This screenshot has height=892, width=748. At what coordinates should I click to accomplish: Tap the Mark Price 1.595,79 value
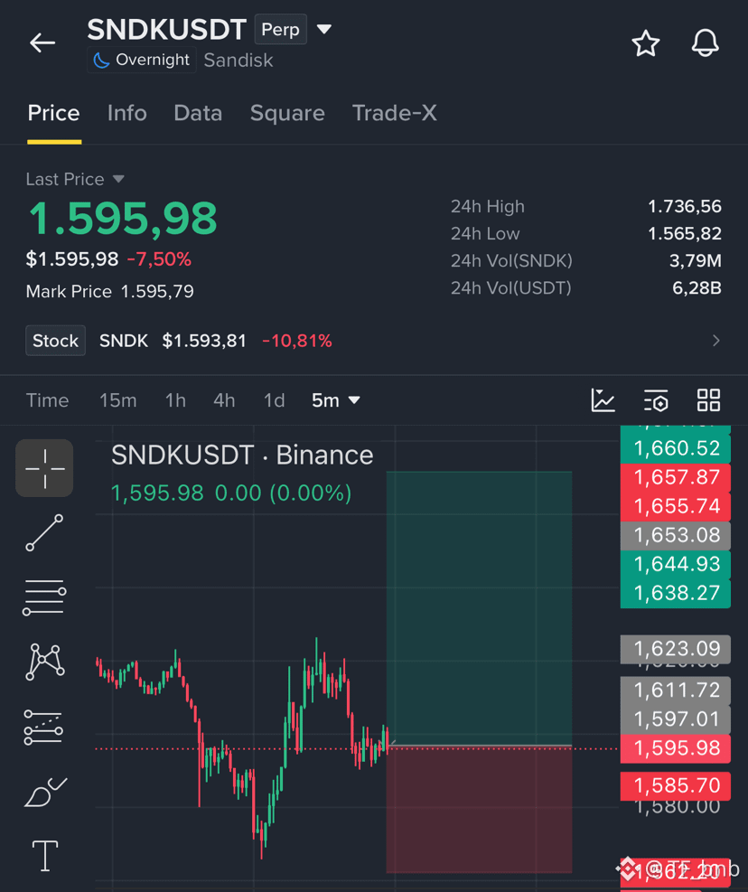click(157, 291)
